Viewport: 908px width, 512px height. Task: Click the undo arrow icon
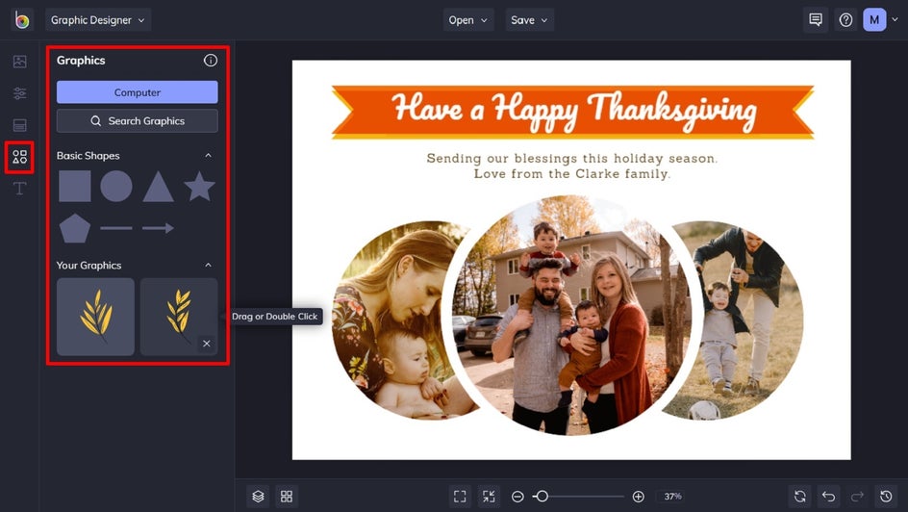[x=829, y=497]
